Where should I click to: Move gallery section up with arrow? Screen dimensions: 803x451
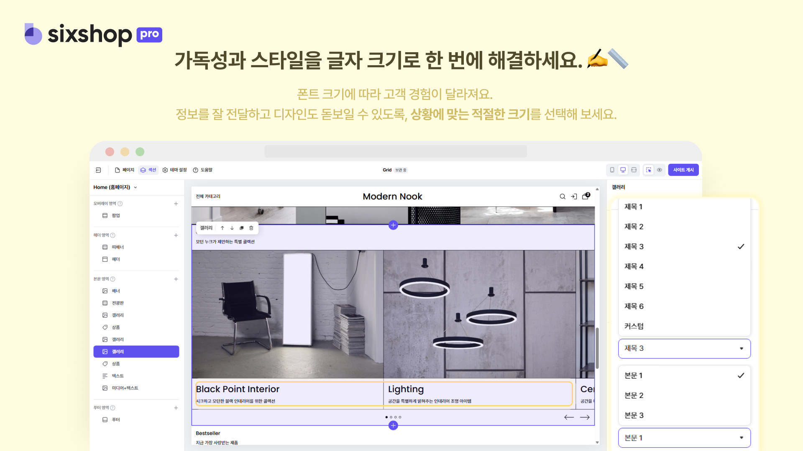[x=222, y=228]
